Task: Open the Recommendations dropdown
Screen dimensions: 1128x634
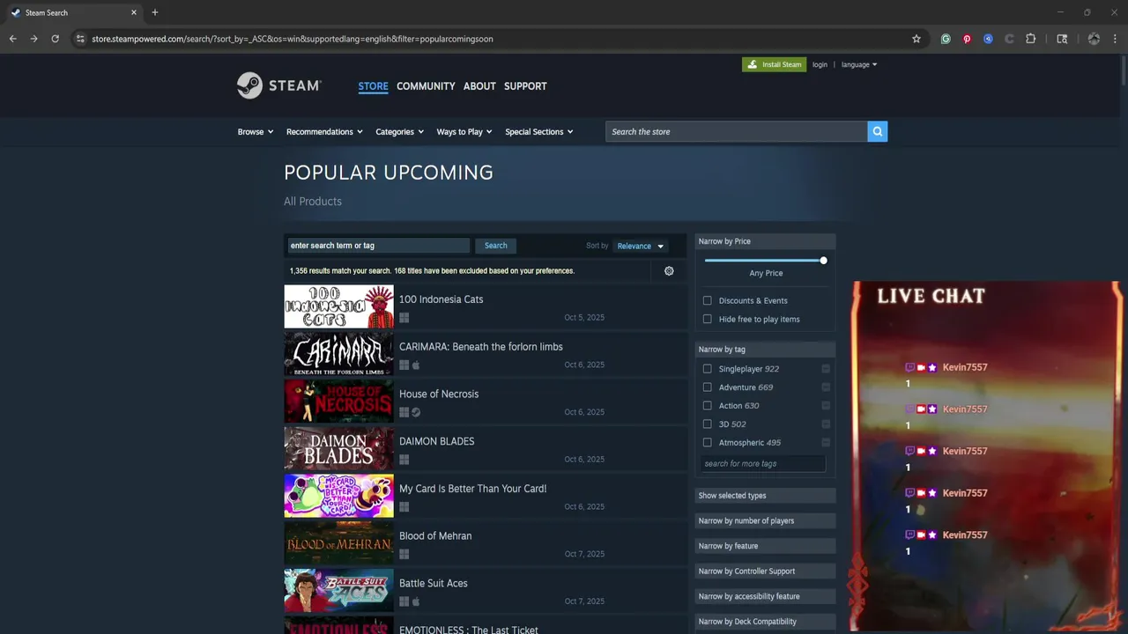Action: [324, 132]
